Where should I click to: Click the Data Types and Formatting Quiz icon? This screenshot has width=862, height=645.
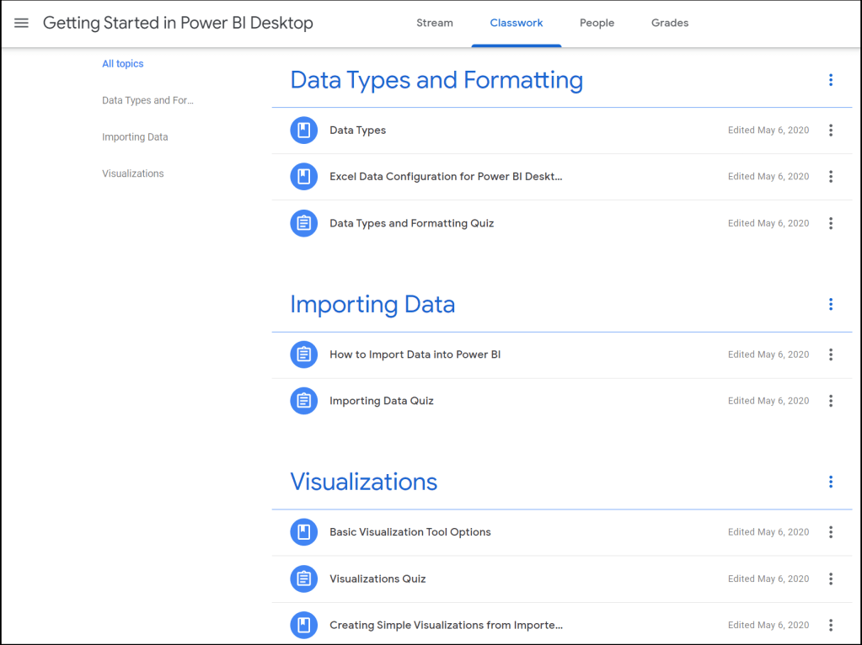(x=303, y=223)
